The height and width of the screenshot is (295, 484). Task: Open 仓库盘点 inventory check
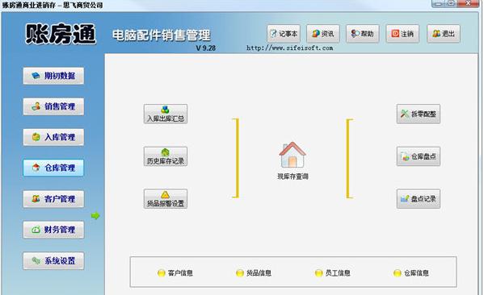tap(419, 156)
